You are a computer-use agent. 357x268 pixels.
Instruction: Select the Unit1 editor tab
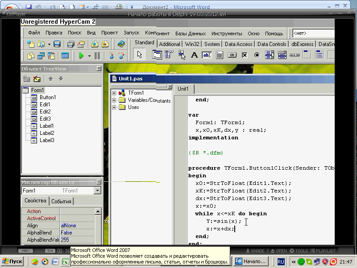coord(183,89)
